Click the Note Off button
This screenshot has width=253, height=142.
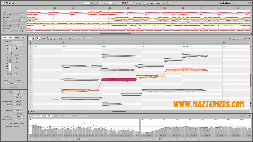[19, 114]
